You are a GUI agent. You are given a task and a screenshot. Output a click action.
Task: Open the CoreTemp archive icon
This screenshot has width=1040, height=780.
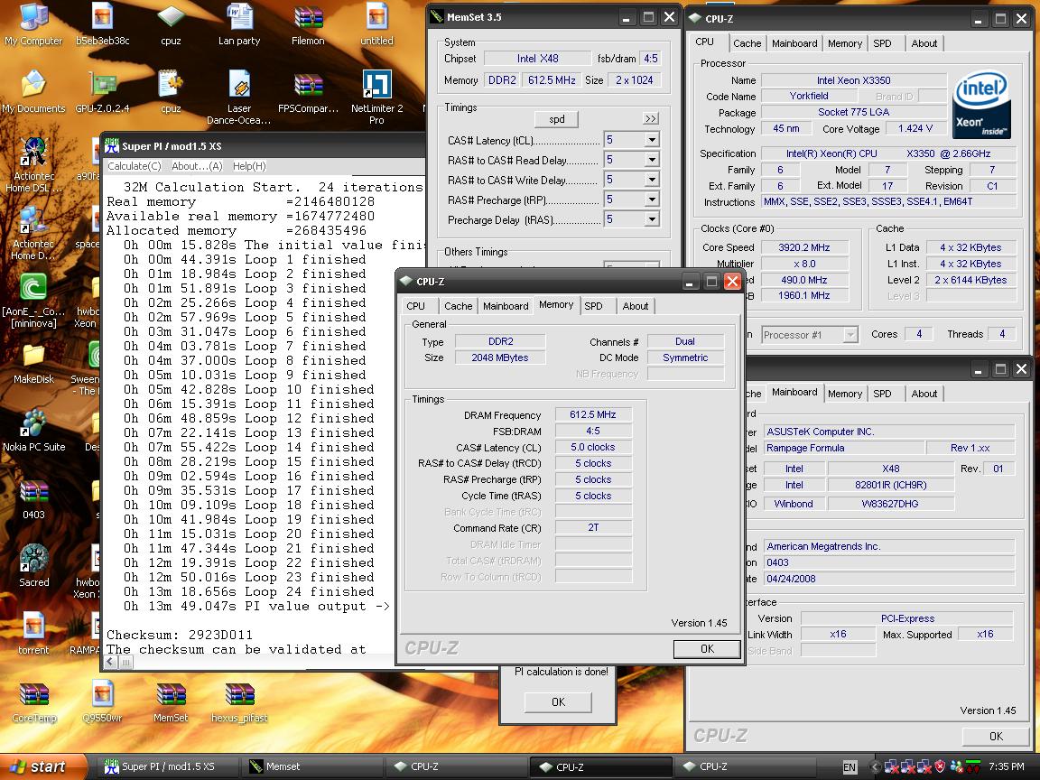[33, 702]
